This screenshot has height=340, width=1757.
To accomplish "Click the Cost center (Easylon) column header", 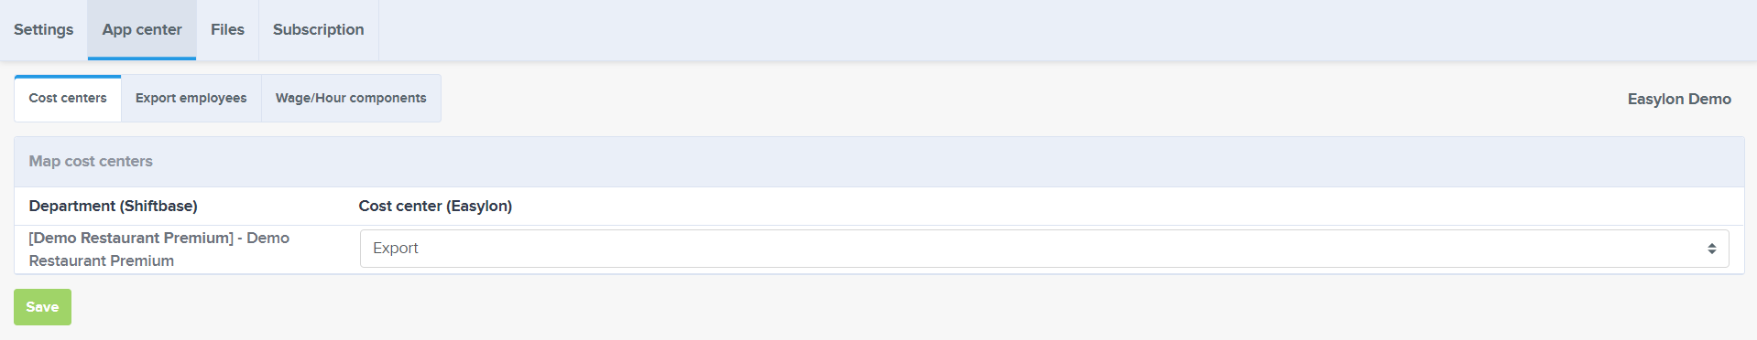I will (x=435, y=207).
